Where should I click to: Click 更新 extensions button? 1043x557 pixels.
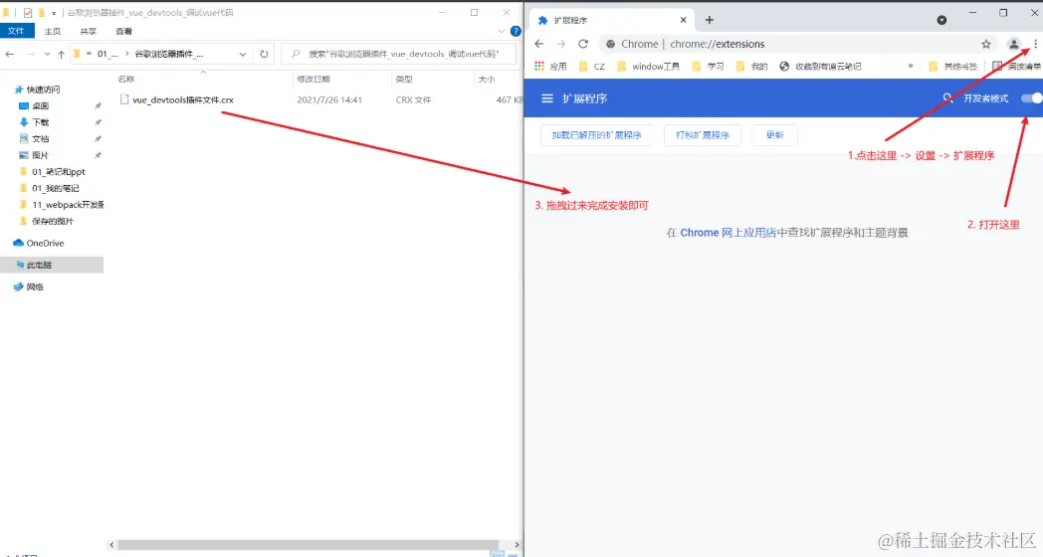click(x=774, y=135)
